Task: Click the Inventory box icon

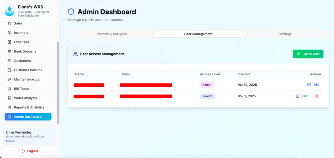Action: pos(9,33)
